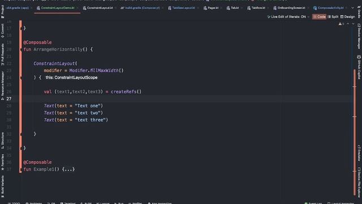This screenshot has width=362, height=204.
Task: Click the editor vertical scrollbar
Action: point(355,132)
